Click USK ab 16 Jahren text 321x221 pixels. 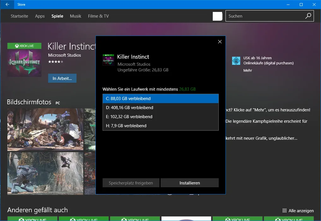coord(257,58)
